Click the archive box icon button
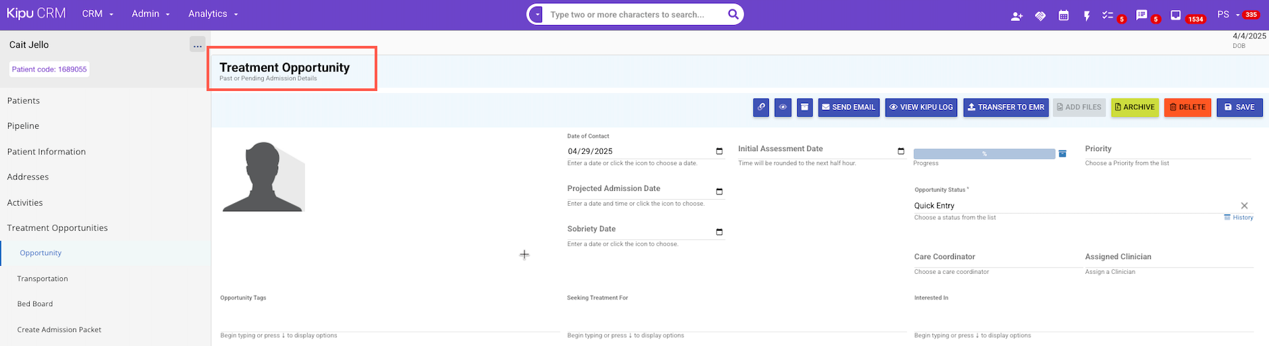The width and height of the screenshot is (1269, 346). (805, 107)
